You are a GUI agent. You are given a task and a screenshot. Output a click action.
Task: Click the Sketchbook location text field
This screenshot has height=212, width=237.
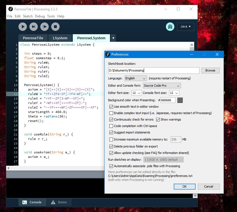(x=154, y=70)
